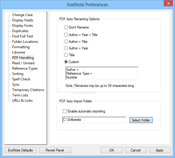Viewport: 175px width, 158px height.
Task: Cancel the preferences dialog
Action: 136,150
